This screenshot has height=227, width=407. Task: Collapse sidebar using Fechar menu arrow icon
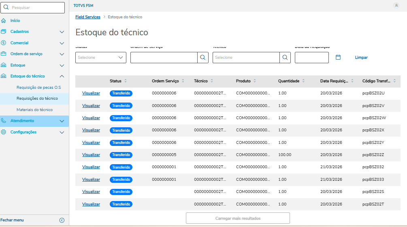(62, 220)
